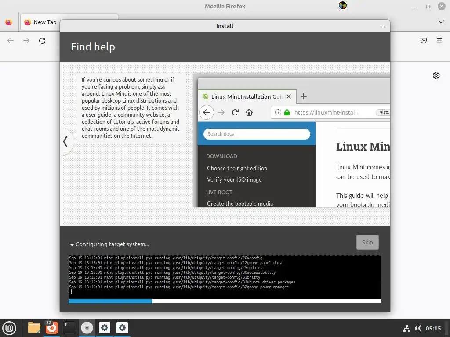Open Firefox View pinned icon
The image size is (450, 337).
(x=9, y=22)
